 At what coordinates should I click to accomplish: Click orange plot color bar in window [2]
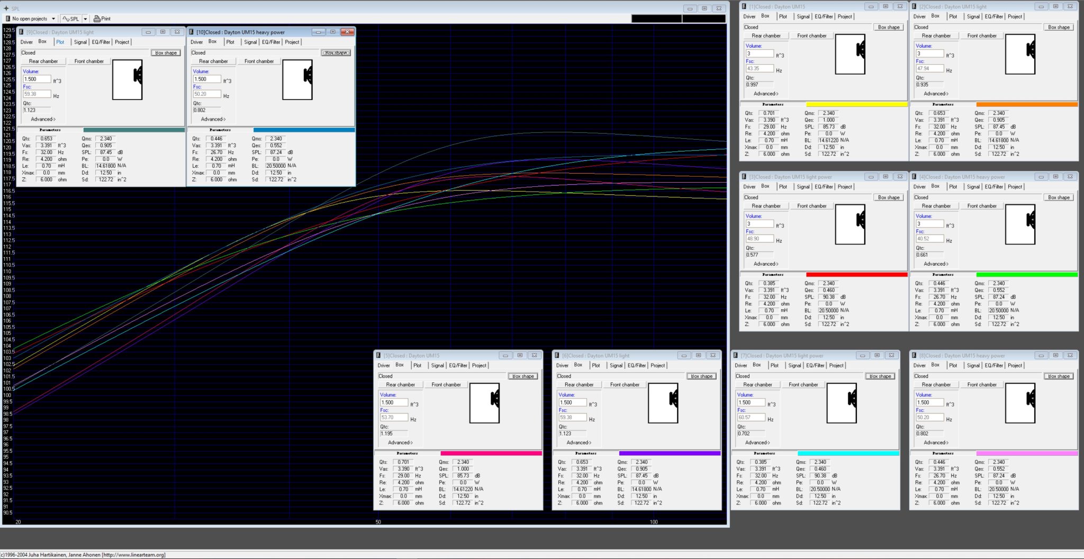[1027, 104]
